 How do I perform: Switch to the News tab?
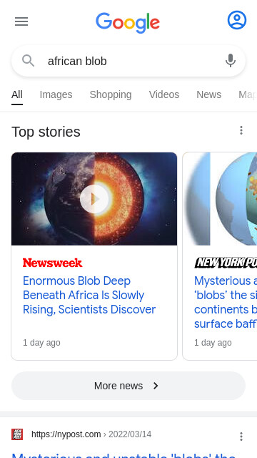point(209,94)
